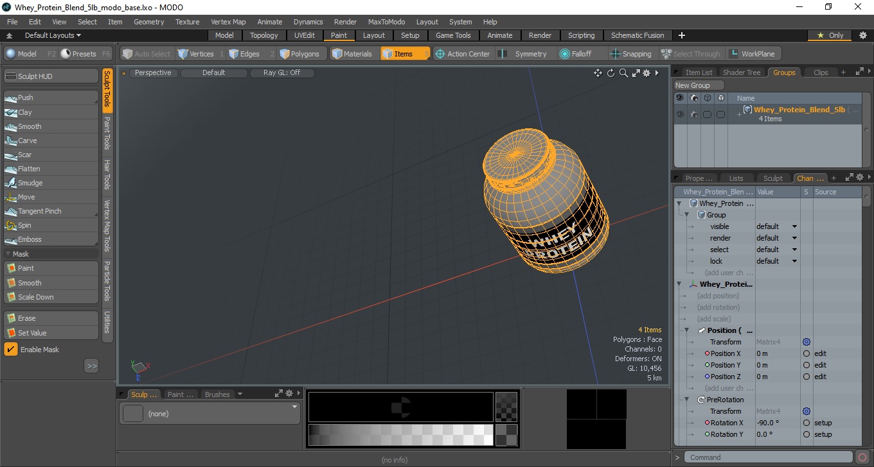This screenshot has width=874, height=467.
Task: Click the Command input field
Action: 769,457
